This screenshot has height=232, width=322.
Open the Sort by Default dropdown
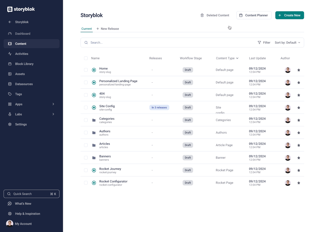[287, 42]
